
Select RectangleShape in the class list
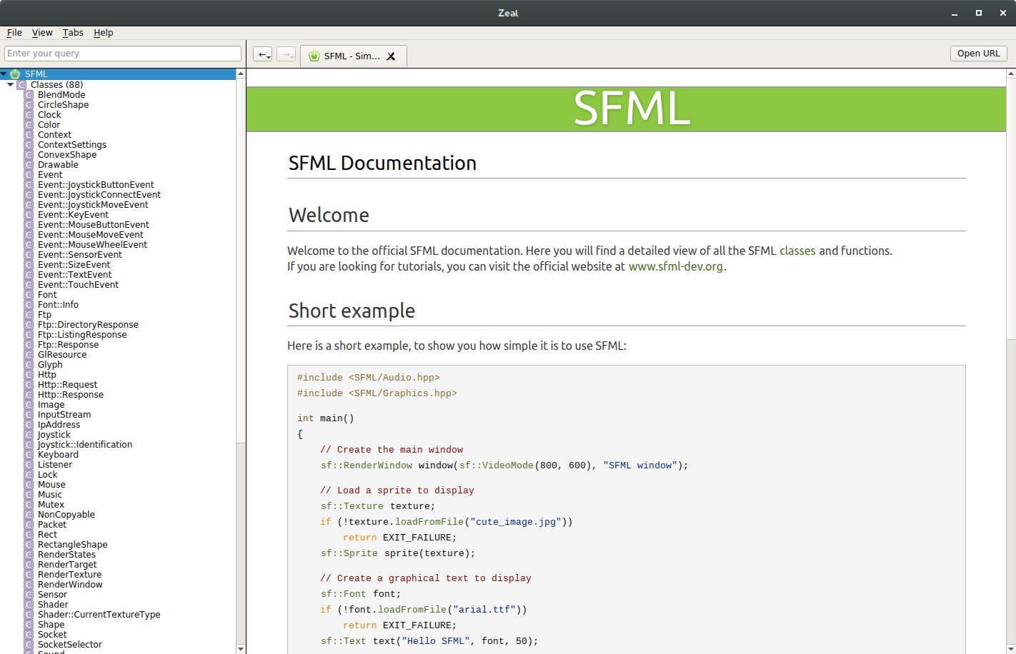pos(72,545)
